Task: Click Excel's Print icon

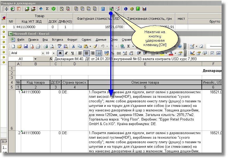Action: point(46,46)
